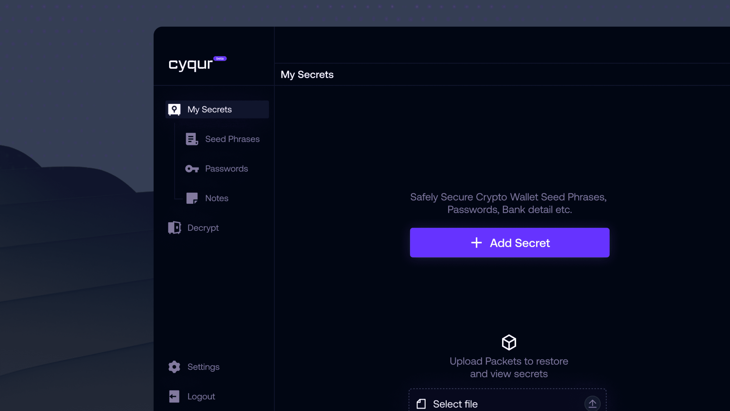Open Decrypt via its vault icon
The height and width of the screenshot is (411, 730).
[174, 228]
